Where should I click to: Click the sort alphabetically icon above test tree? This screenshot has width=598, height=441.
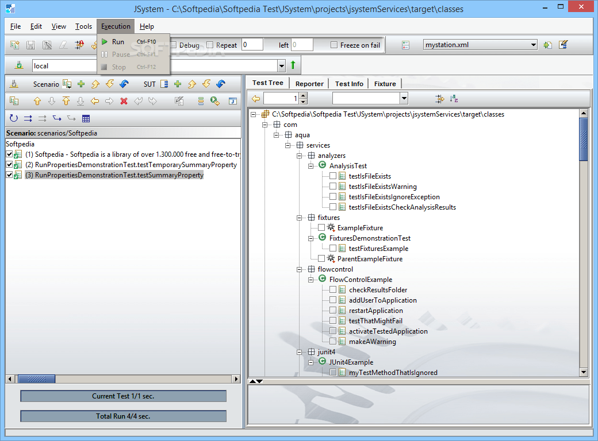coord(454,99)
